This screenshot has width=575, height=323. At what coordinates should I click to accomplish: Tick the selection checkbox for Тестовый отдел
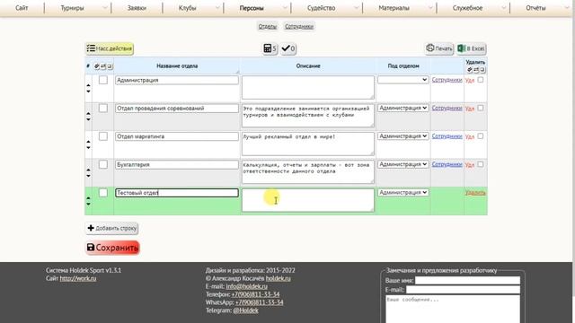103,193
